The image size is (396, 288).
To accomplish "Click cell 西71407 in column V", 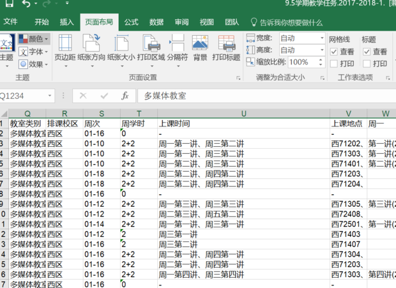I will click(349, 245).
